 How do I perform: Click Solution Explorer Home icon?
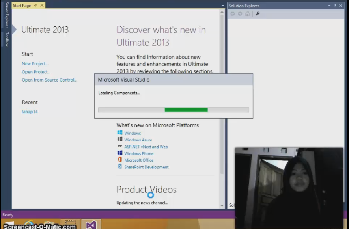(x=247, y=14)
